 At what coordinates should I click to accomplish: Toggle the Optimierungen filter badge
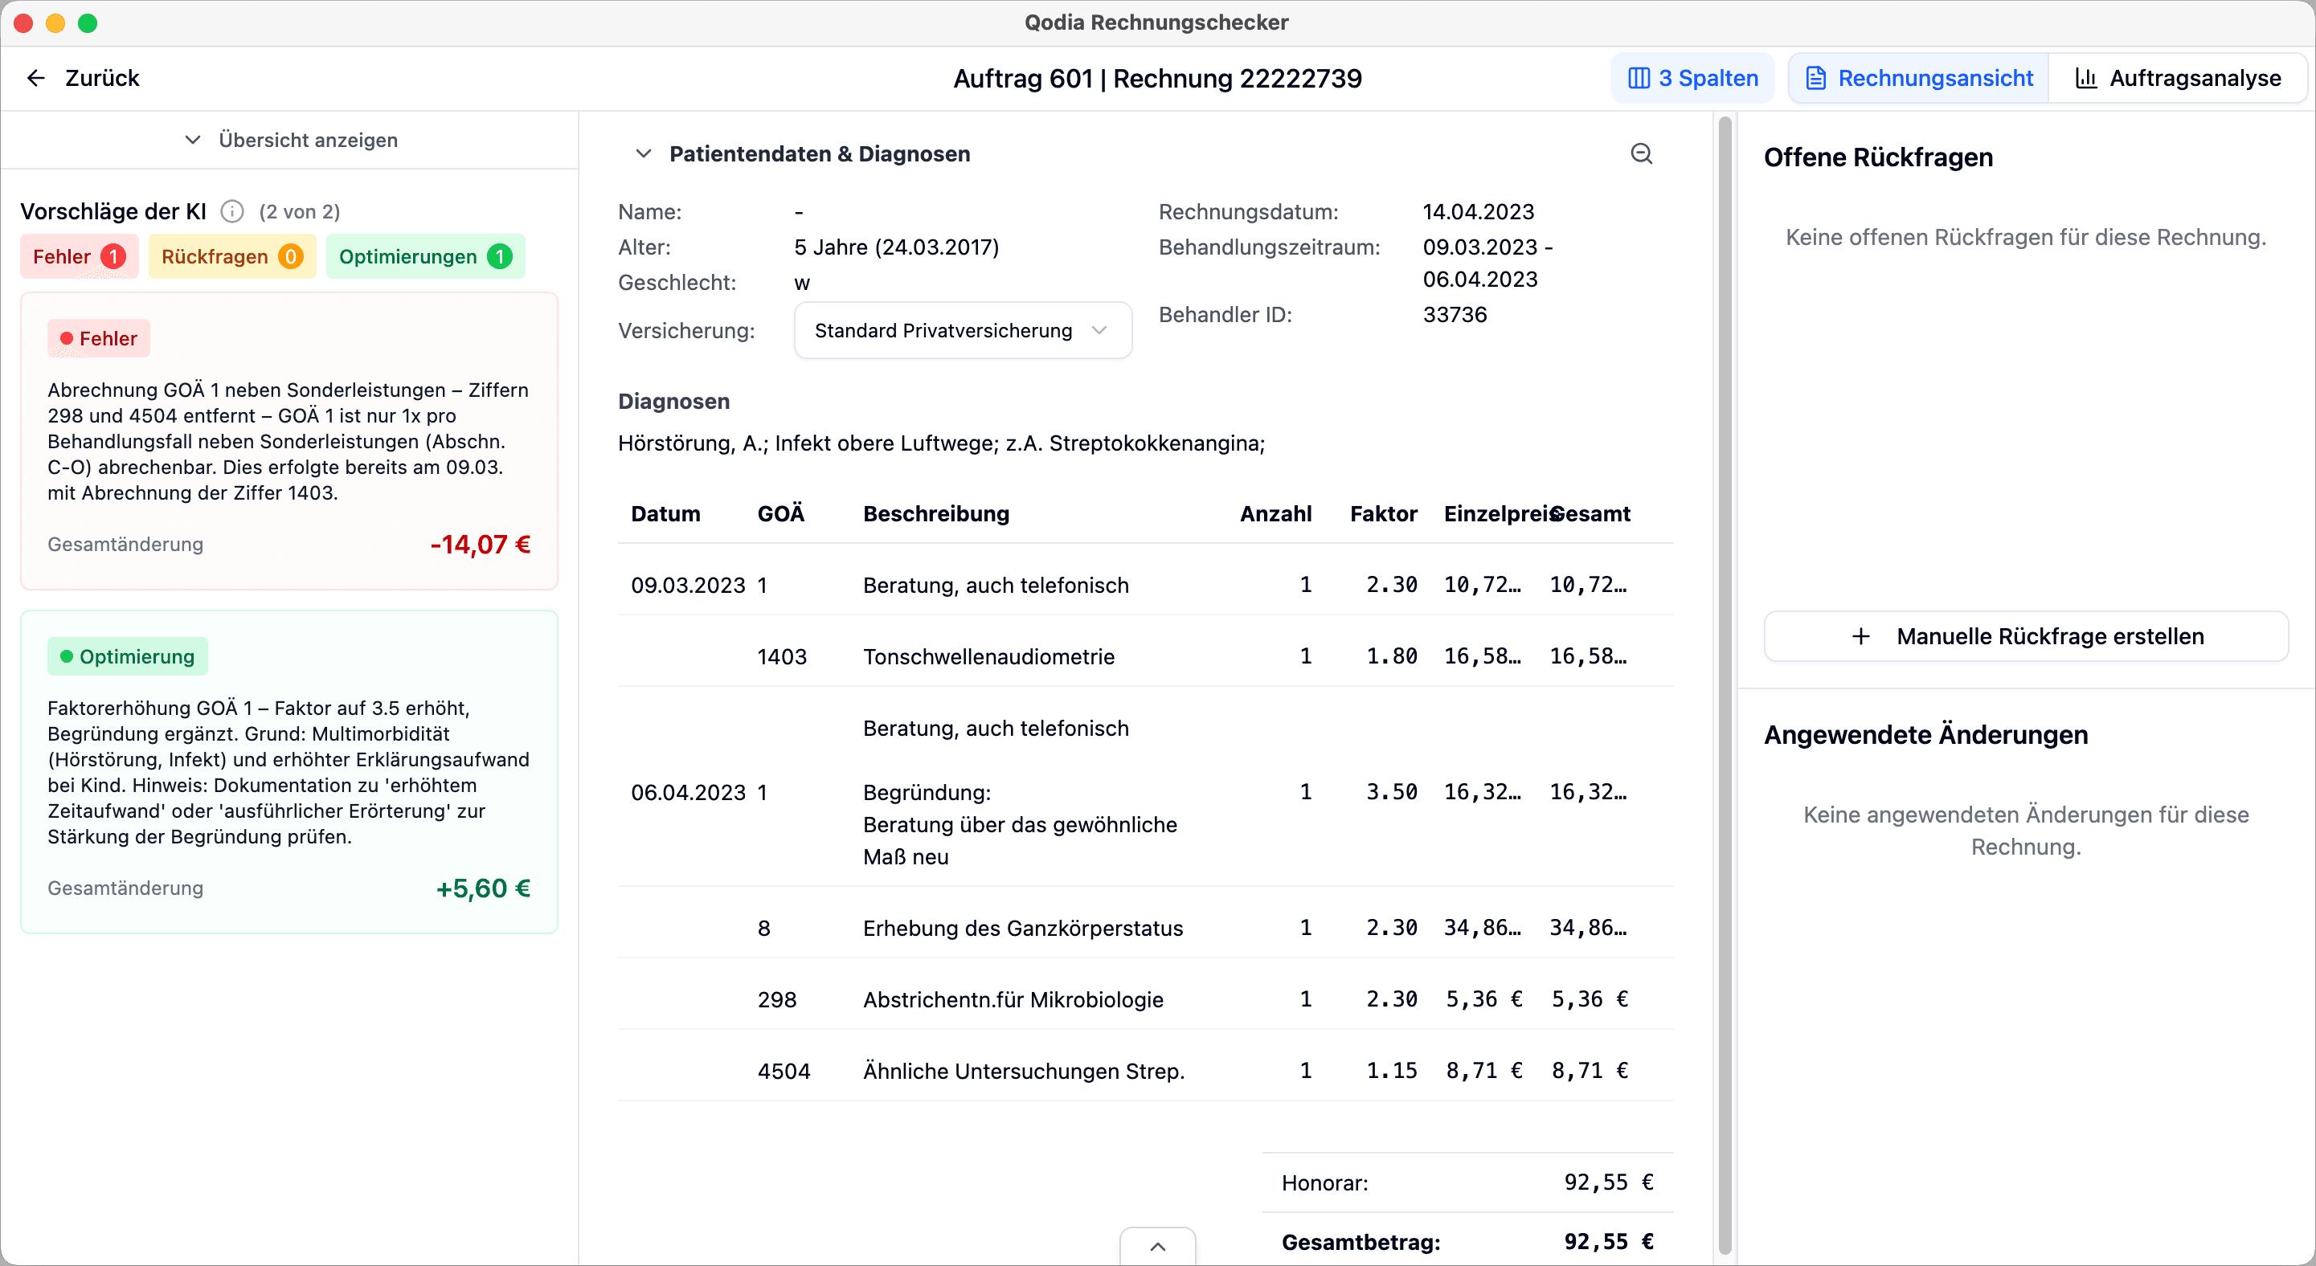click(424, 256)
